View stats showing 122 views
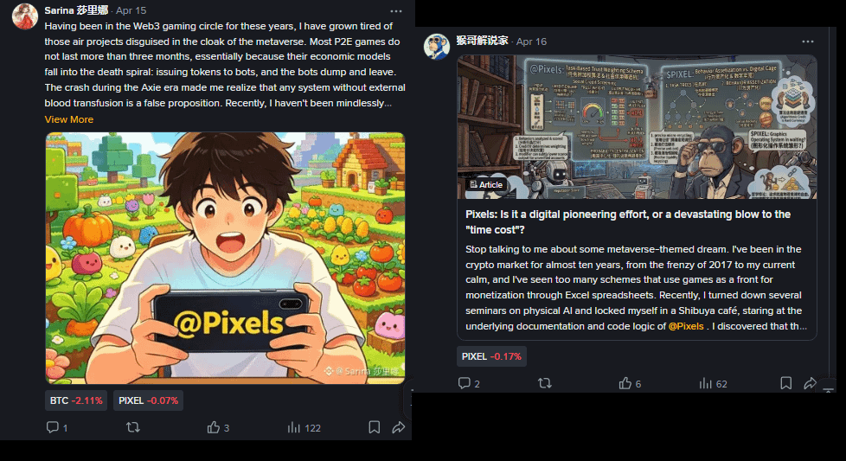This screenshot has width=846, height=461. 304,427
